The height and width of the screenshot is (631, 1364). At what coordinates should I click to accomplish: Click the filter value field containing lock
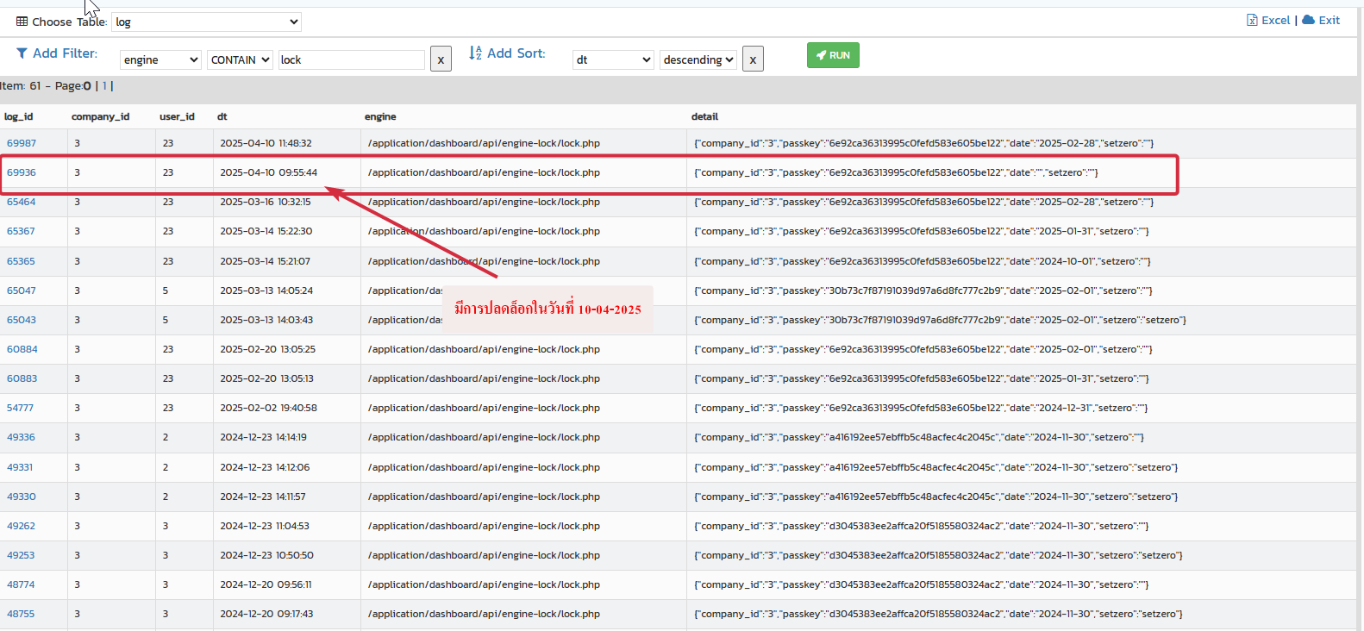coord(351,59)
